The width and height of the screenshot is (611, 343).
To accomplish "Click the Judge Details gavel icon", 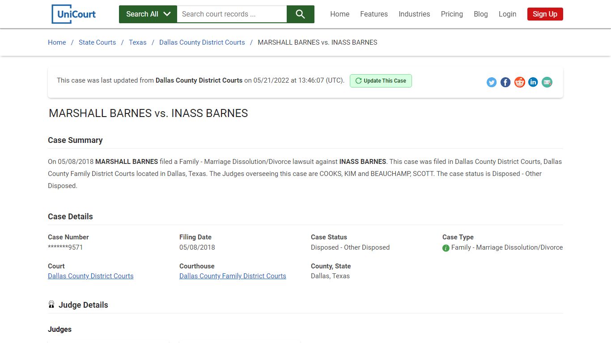I will 51,305.
